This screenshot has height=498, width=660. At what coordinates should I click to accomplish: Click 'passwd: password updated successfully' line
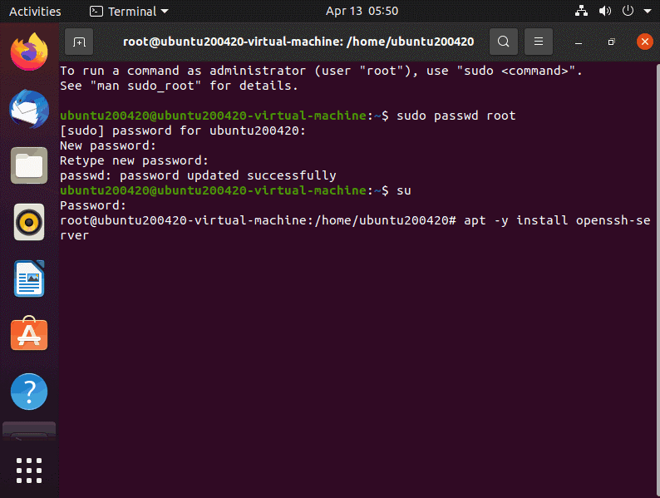pos(198,175)
